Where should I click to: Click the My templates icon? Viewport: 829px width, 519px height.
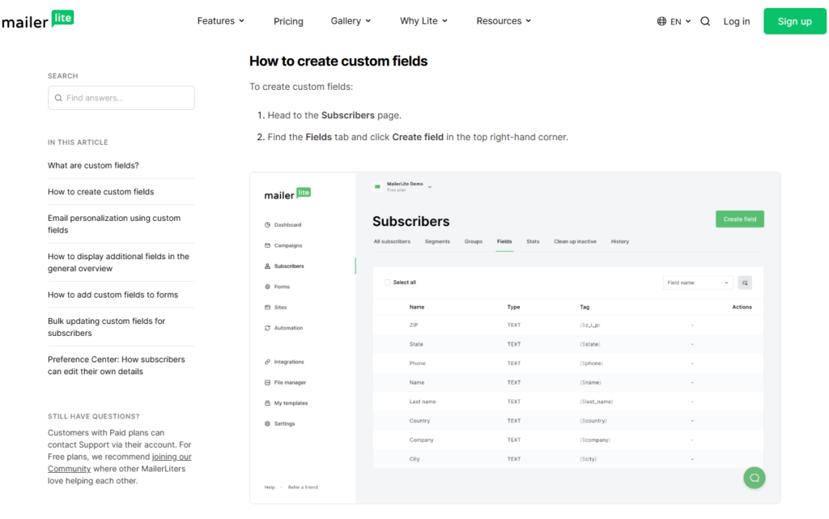click(267, 402)
